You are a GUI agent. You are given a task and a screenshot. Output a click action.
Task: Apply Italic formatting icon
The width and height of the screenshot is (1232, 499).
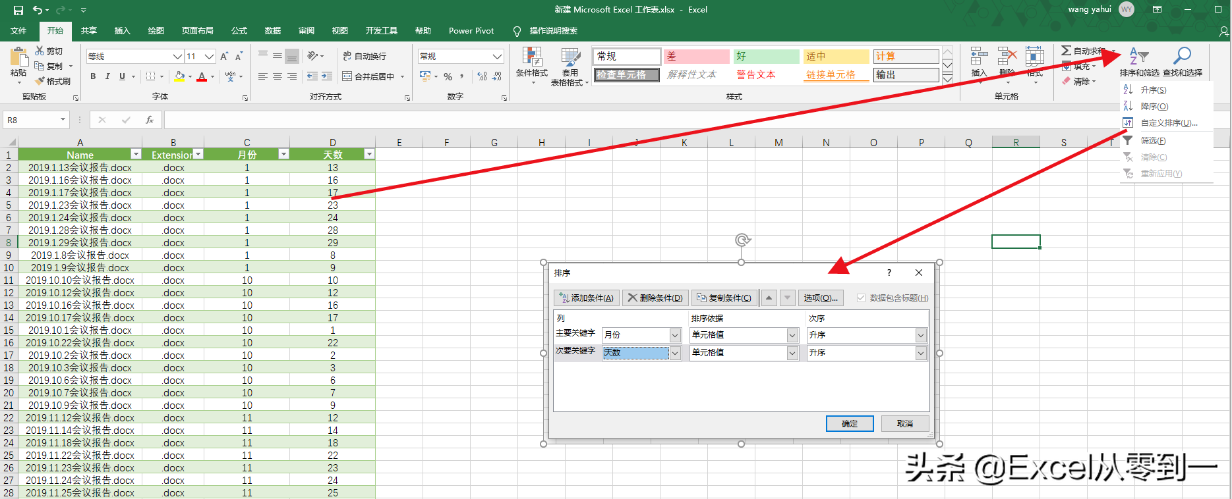107,76
